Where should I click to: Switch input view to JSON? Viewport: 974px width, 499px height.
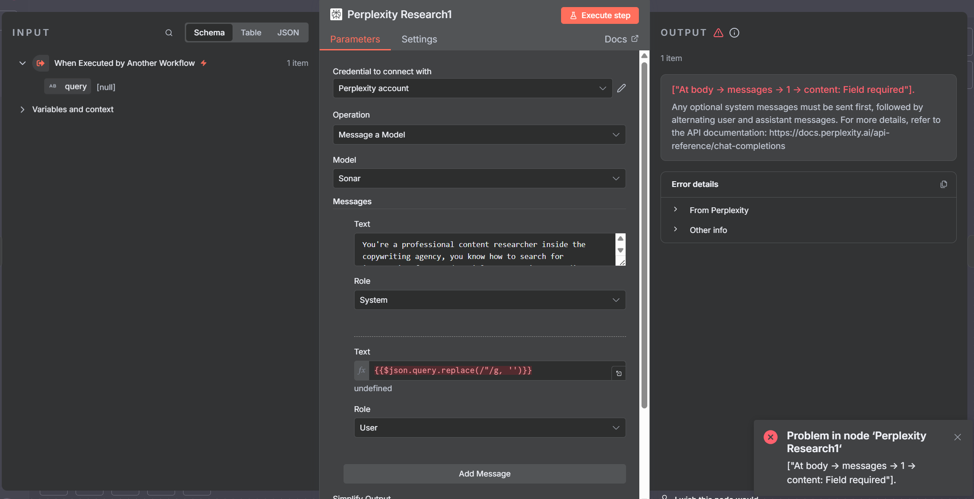[288, 33]
